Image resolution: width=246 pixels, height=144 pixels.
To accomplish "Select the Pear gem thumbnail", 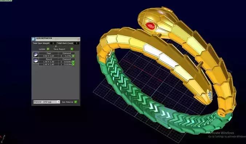I will coord(36,54).
